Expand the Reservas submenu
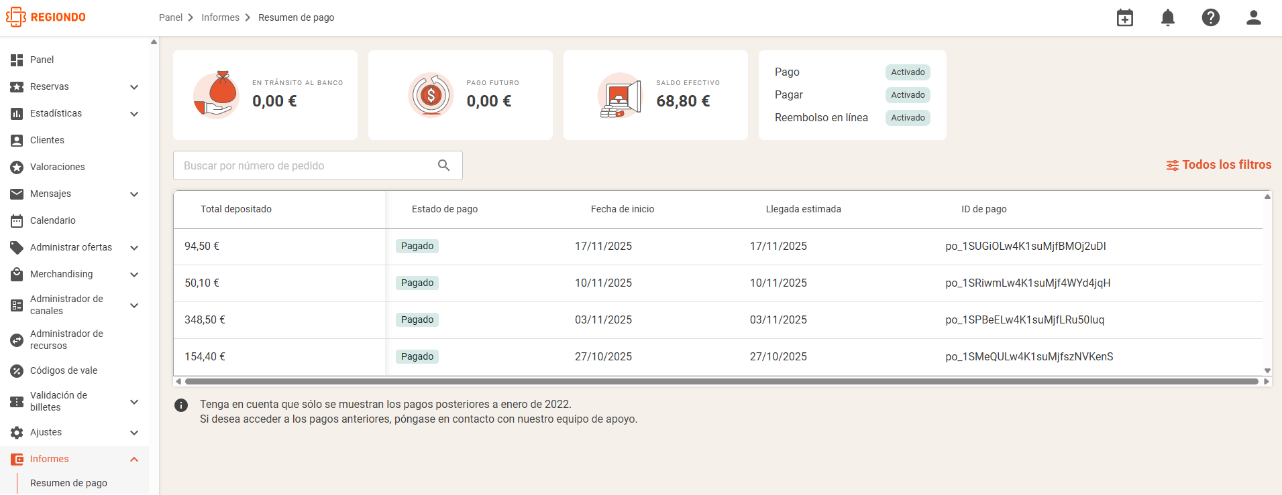Image resolution: width=1282 pixels, height=495 pixels. coord(134,87)
